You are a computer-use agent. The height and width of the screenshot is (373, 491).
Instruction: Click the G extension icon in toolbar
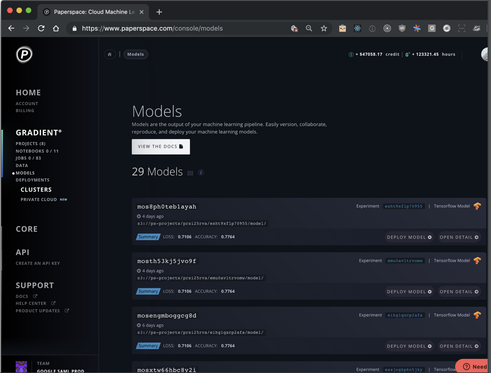coord(432,28)
